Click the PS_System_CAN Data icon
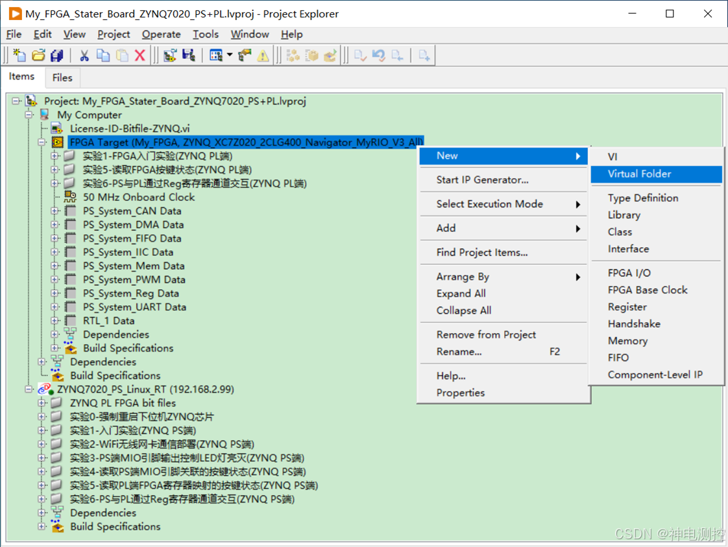The width and height of the screenshot is (728, 547). (x=71, y=211)
